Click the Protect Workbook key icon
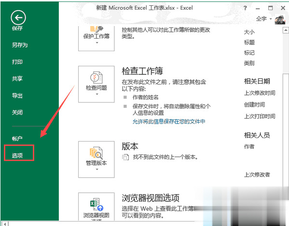This screenshot has height=226, width=289. [97, 29]
